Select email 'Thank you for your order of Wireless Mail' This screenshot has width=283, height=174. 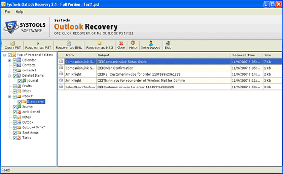[170, 80]
